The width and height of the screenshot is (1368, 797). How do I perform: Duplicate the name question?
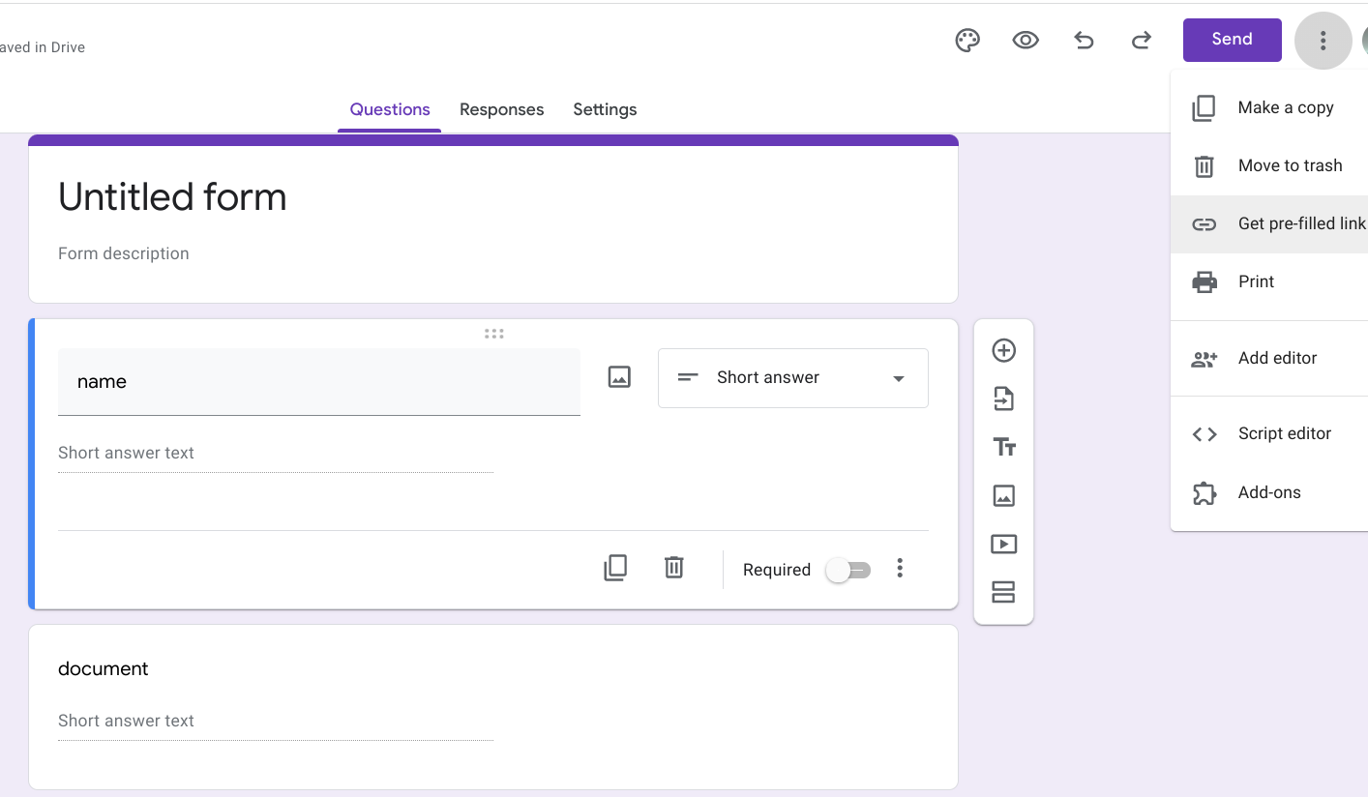pyautogui.click(x=615, y=568)
